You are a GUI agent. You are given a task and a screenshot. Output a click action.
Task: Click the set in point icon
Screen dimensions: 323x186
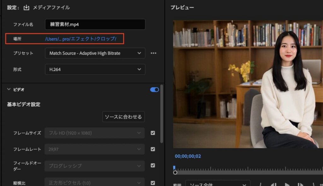coord(261,185)
